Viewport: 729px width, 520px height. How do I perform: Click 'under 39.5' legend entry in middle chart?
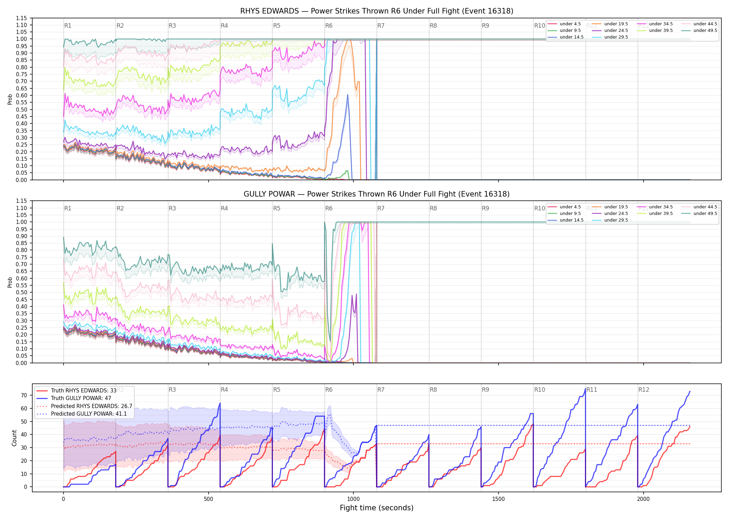click(655, 214)
